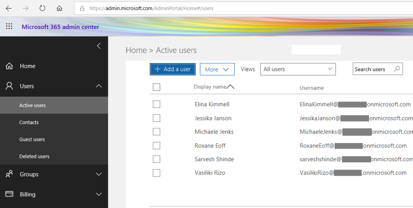Click the padlock icon in address bar

(82, 8)
